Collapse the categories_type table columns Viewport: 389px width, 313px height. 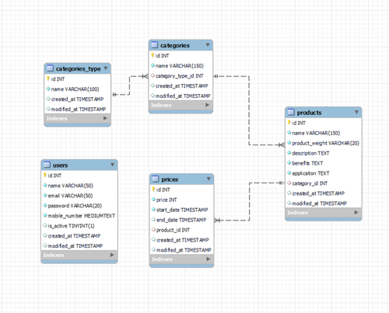click(x=106, y=68)
